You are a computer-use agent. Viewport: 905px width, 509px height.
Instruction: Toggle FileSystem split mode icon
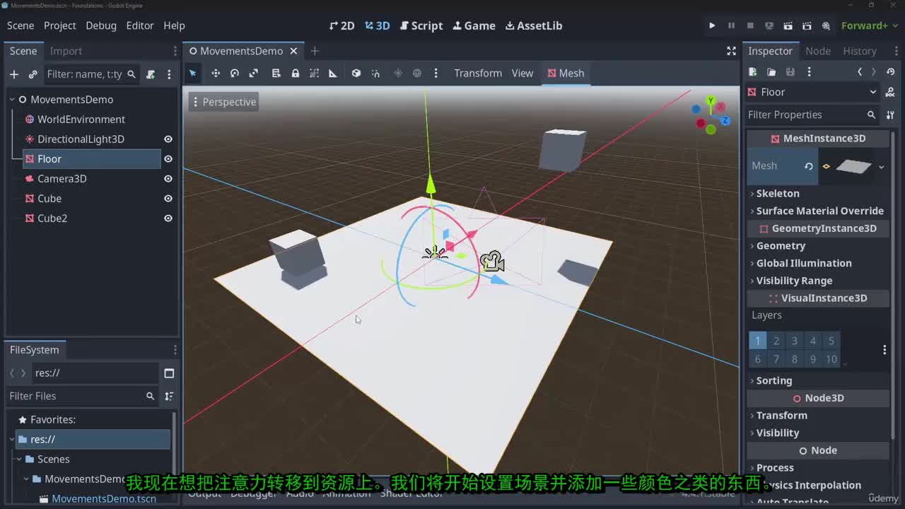[169, 373]
